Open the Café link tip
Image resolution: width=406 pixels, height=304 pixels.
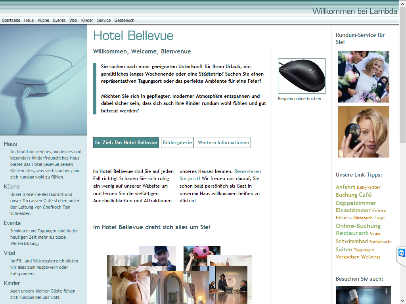click(x=365, y=195)
